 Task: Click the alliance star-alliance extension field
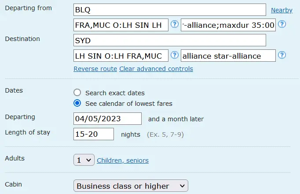[228, 56]
